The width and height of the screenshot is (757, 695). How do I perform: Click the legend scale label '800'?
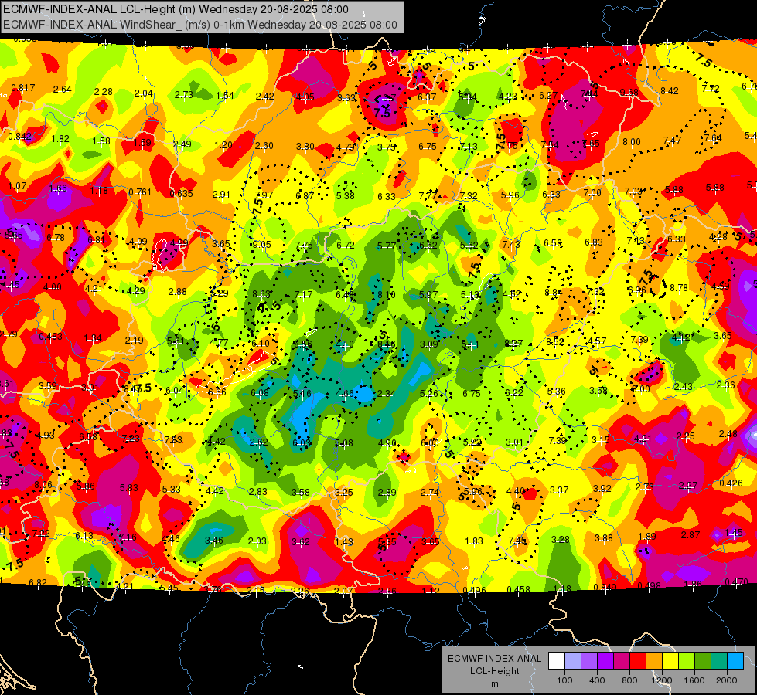click(x=629, y=680)
